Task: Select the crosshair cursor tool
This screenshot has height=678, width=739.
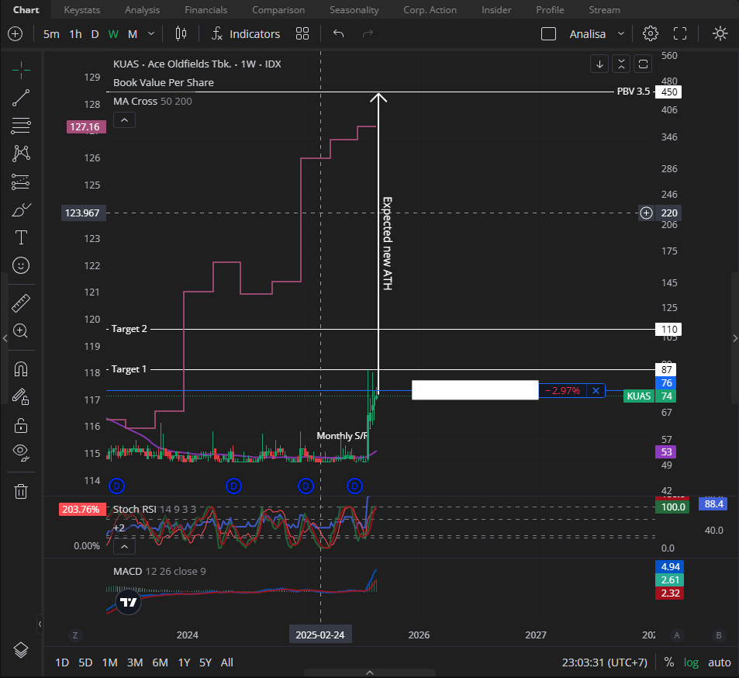Action: pos(21,71)
